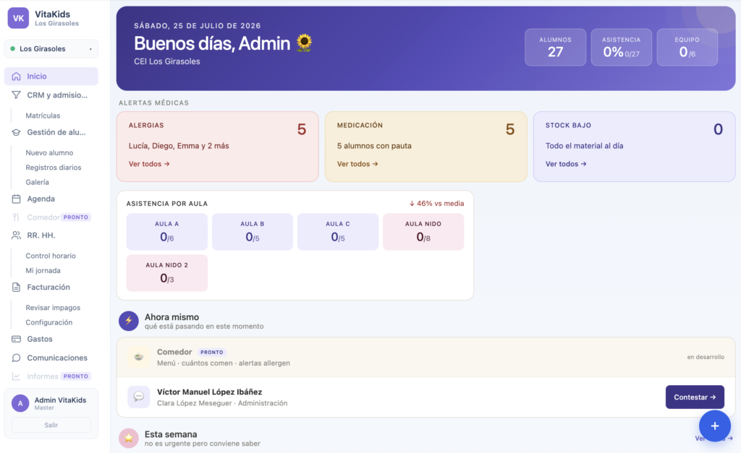Open Comunicaciones in sidebar

[x=51, y=358]
